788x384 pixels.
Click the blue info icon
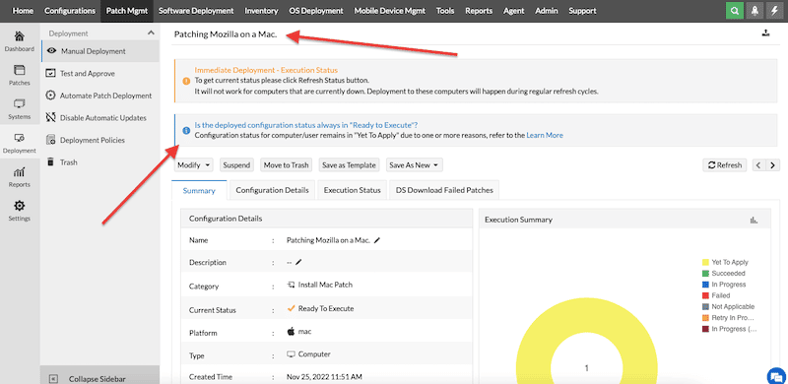pos(186,131)
